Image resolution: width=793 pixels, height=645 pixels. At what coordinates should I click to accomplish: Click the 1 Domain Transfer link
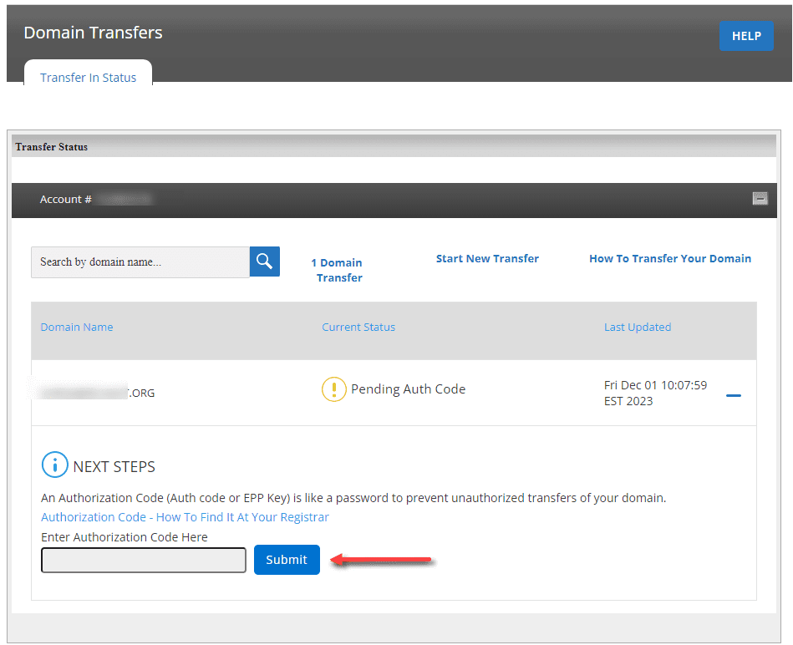click(338, 269)
